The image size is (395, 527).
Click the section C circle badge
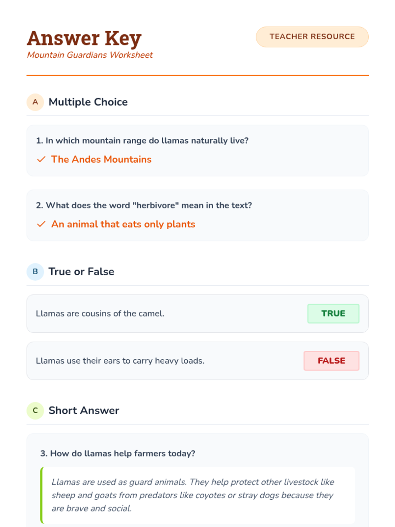[35, 411]
